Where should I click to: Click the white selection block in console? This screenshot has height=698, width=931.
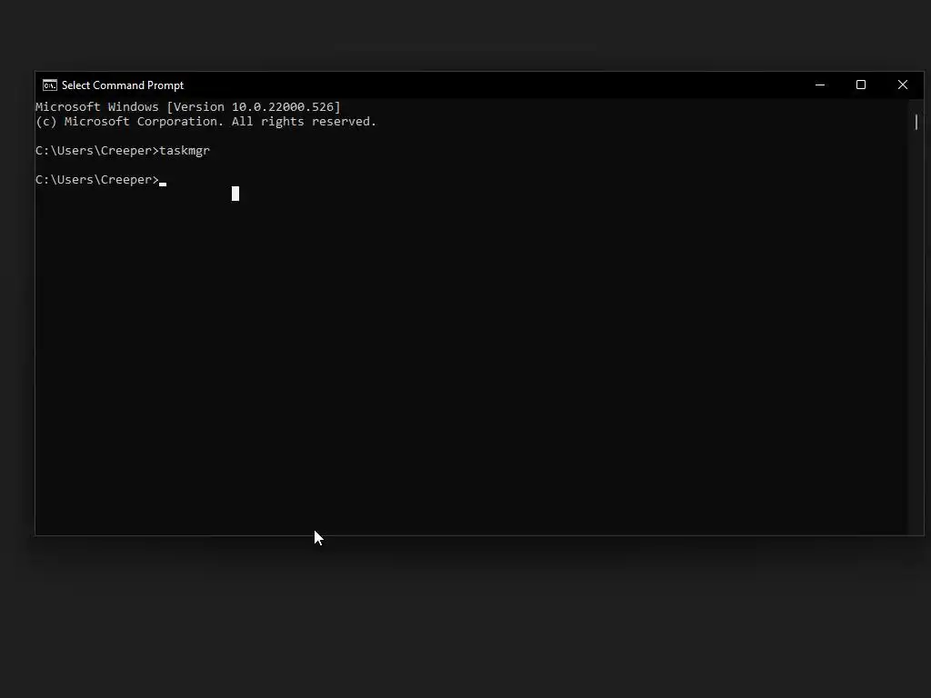click(235, 194)
